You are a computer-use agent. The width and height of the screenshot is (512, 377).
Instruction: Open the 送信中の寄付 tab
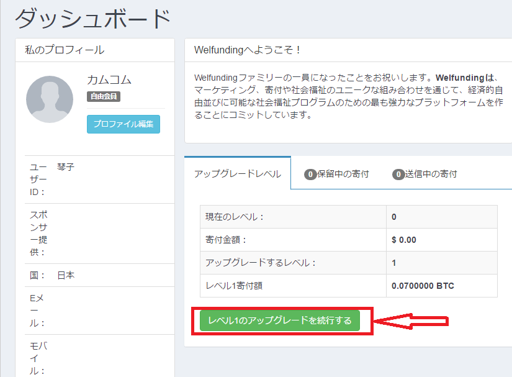tap(424, 174)
